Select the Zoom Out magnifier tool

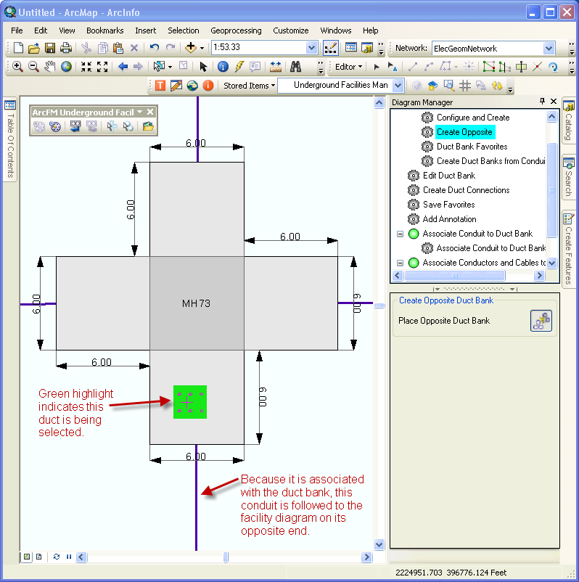tap(33, 67)
